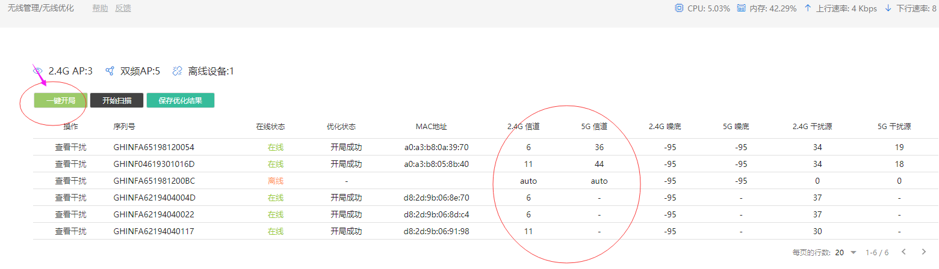View interference for GHINFA65198120054
Image resolution: width=939 pixels, height=269 pixels.
pos(70,147)
